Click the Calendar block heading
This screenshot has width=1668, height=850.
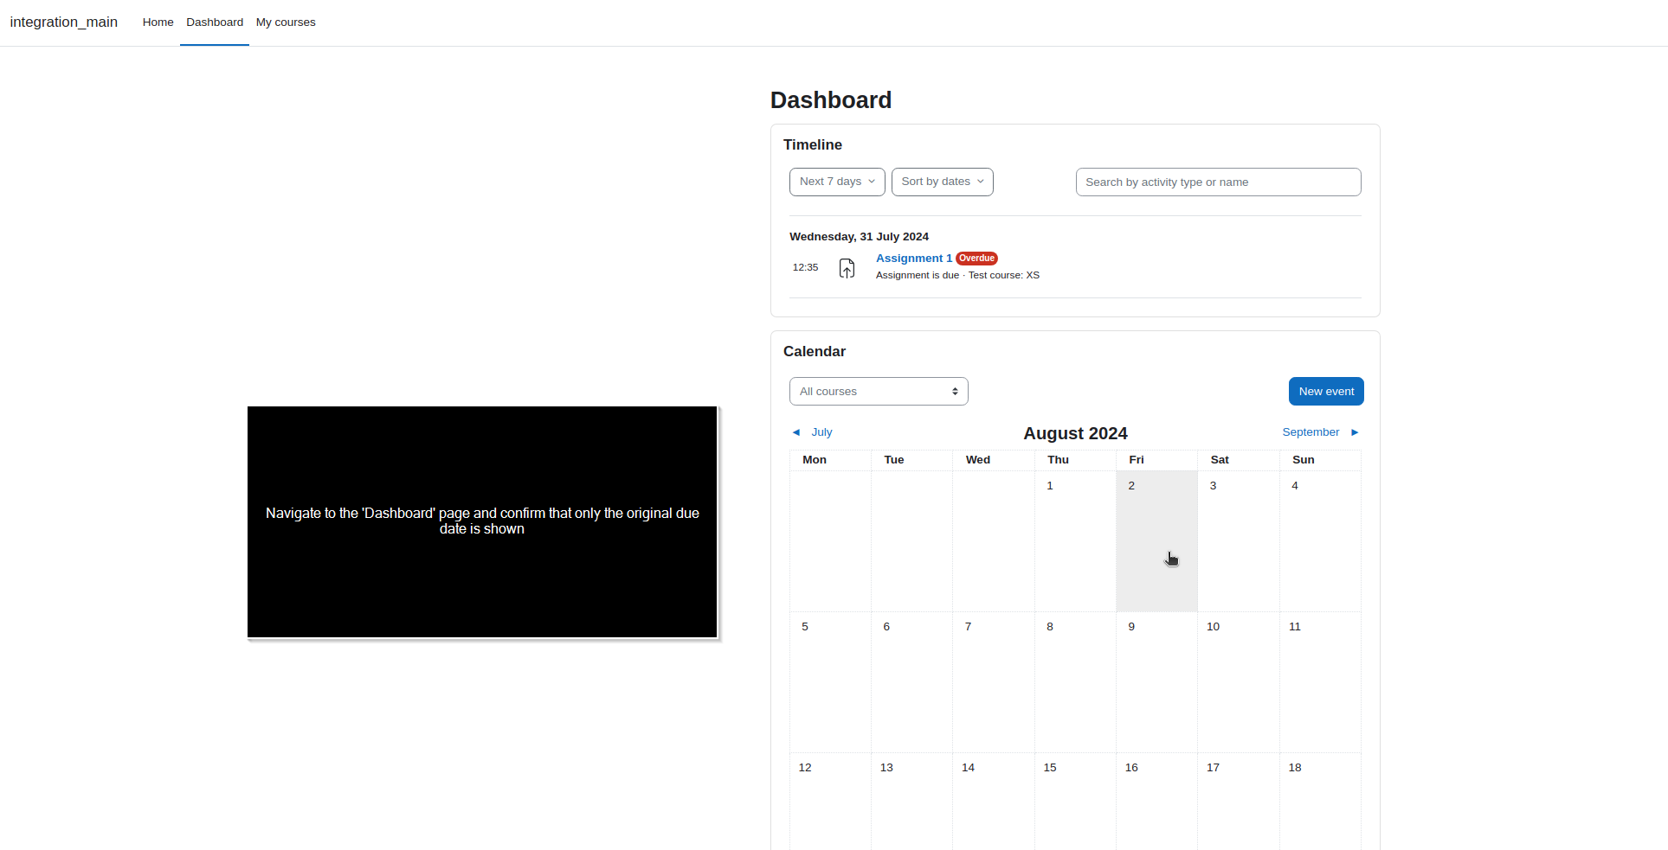[815, 352]
